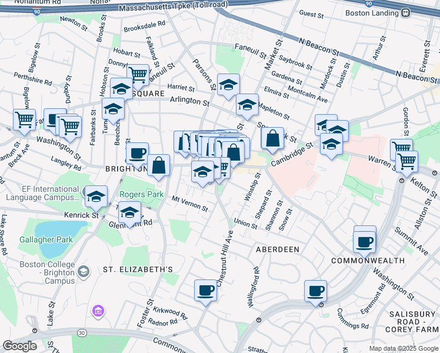Select the leftmost shopping cart marker
The width and height of the screenshot is (440, 353).
click(x=24, y=119)
